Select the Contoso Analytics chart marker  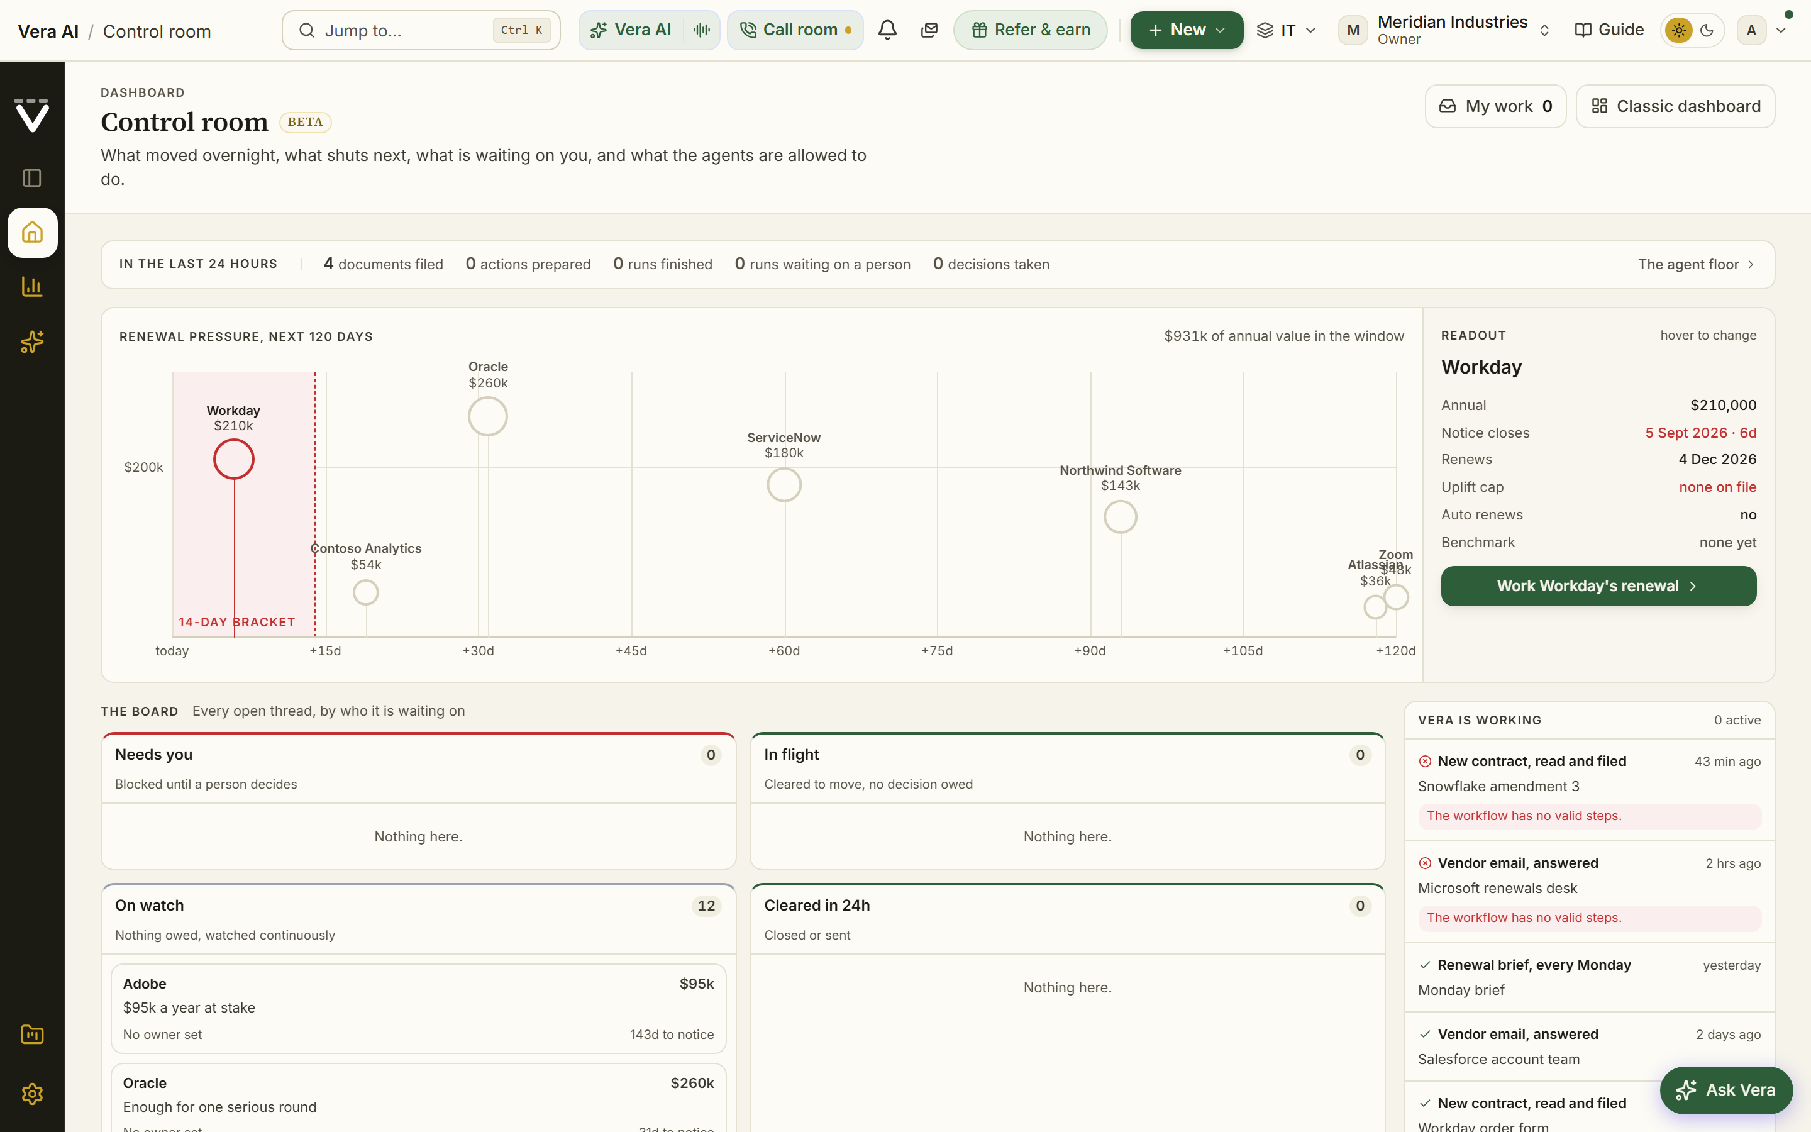[x=366, y=593]
